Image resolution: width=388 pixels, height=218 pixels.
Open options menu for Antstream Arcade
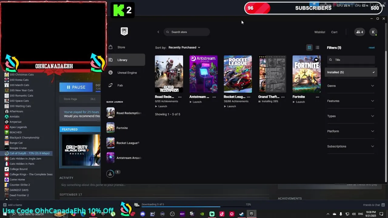[214, 97]
